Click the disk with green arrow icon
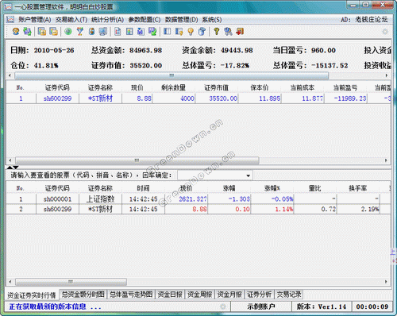Screen dimensions: 397x316 152,32
